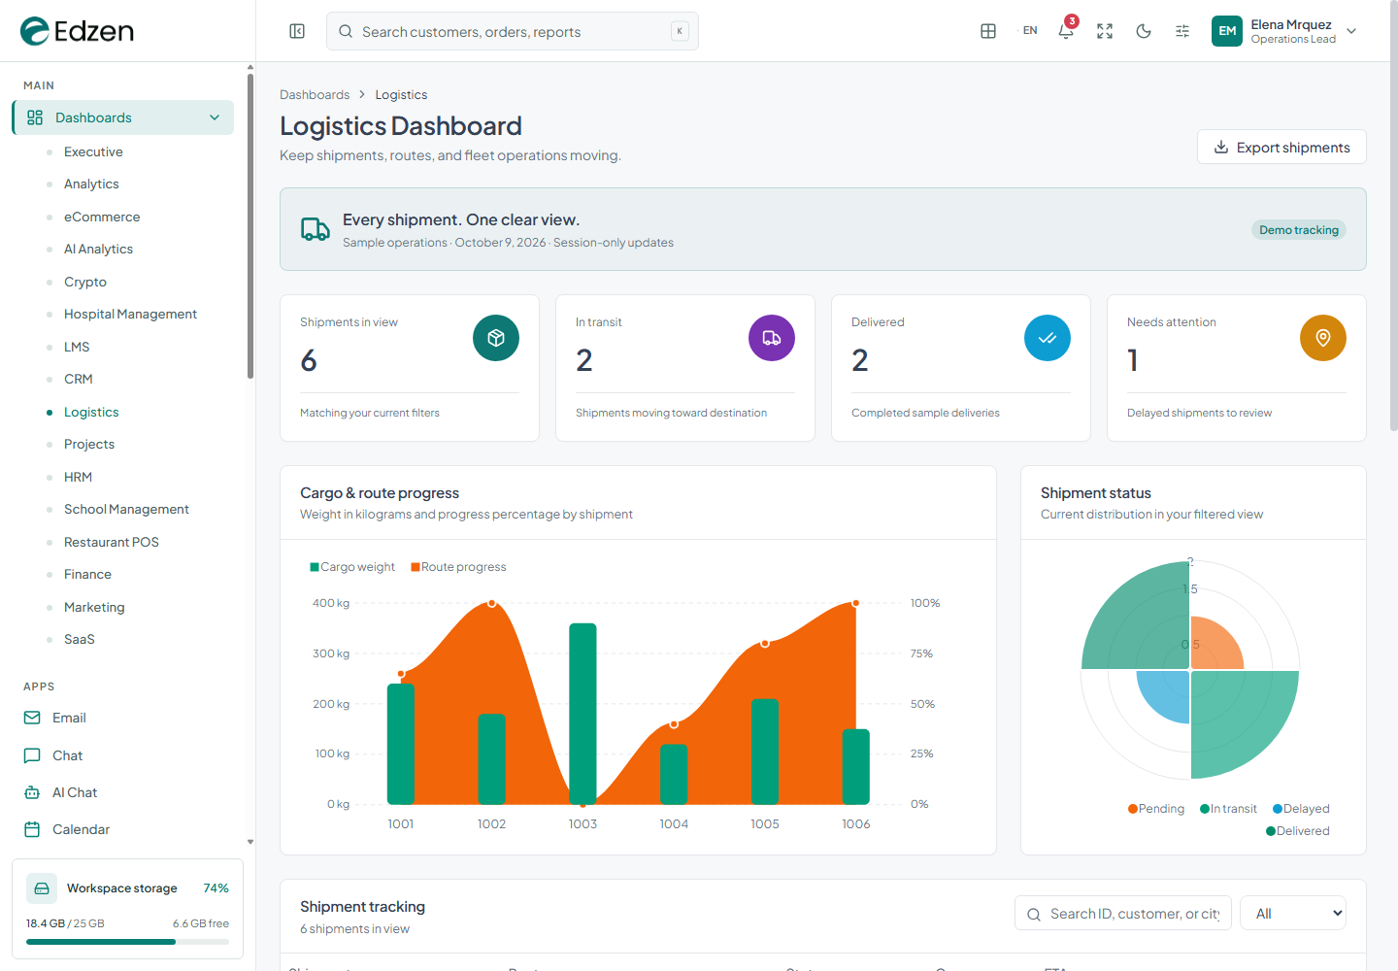
Task: Switch language via EN selector
Action: coord(1030,31)
